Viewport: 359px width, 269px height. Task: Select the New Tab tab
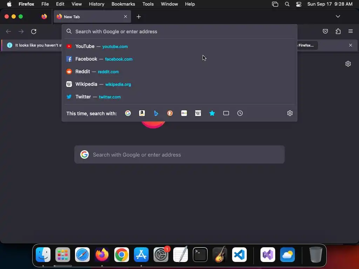point(92,16)
